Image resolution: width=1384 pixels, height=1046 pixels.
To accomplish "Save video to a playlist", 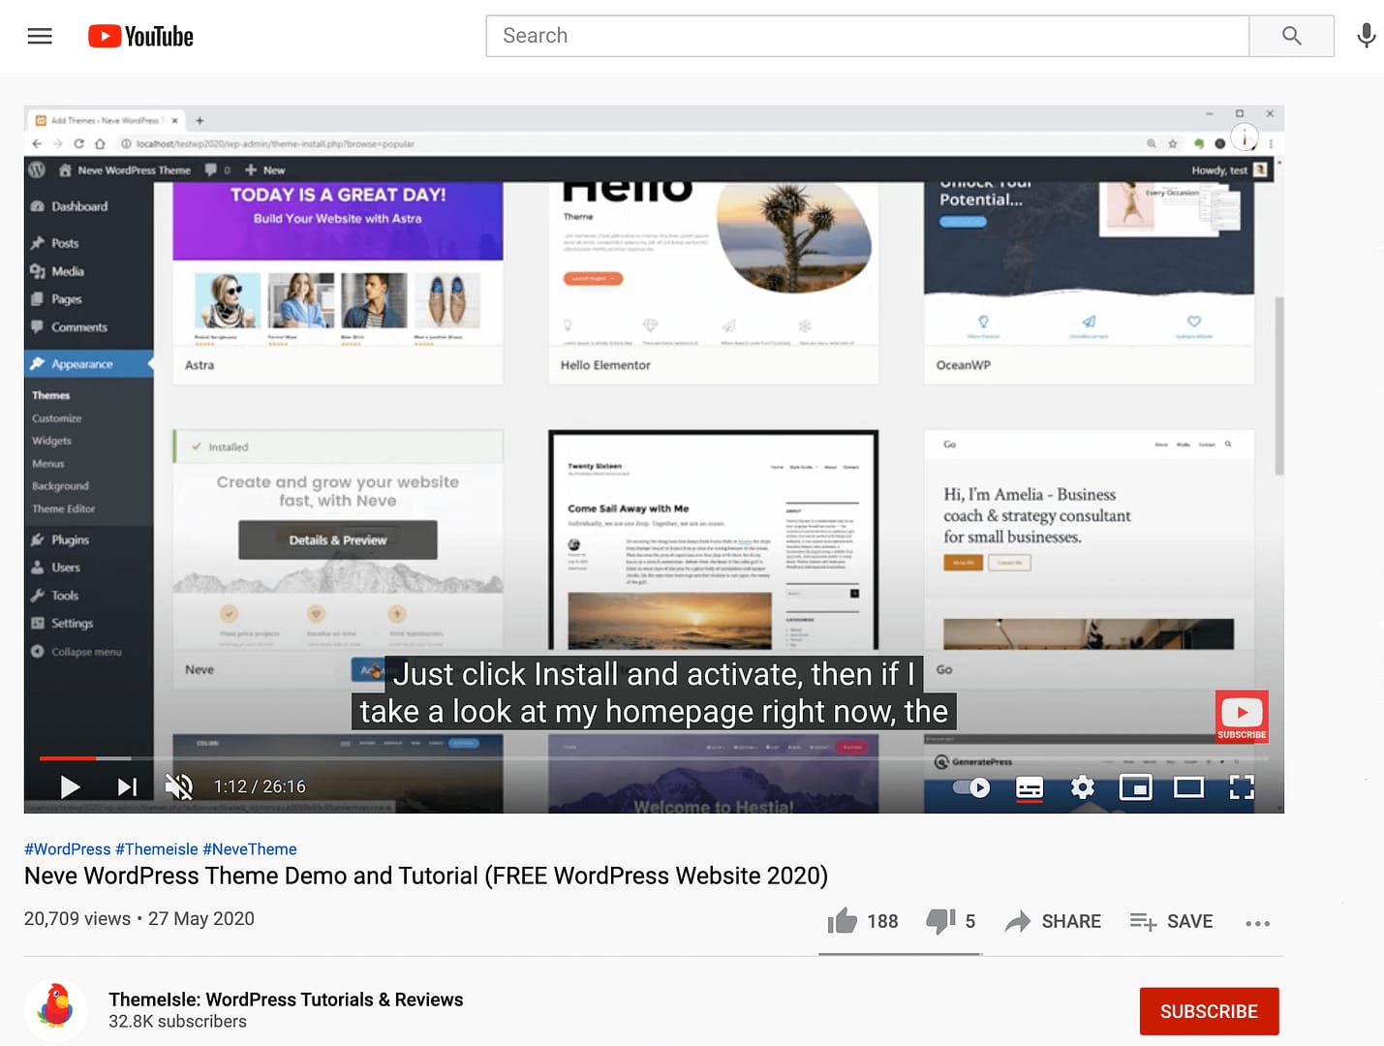I will [1171, 921].
